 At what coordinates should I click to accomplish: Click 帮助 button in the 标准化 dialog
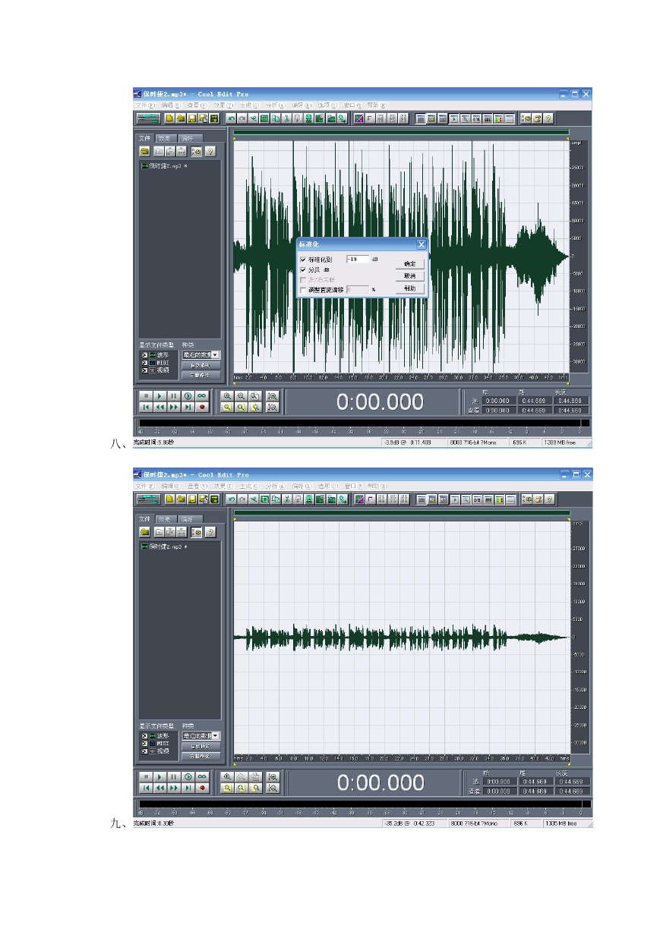[x=410, y=288]
